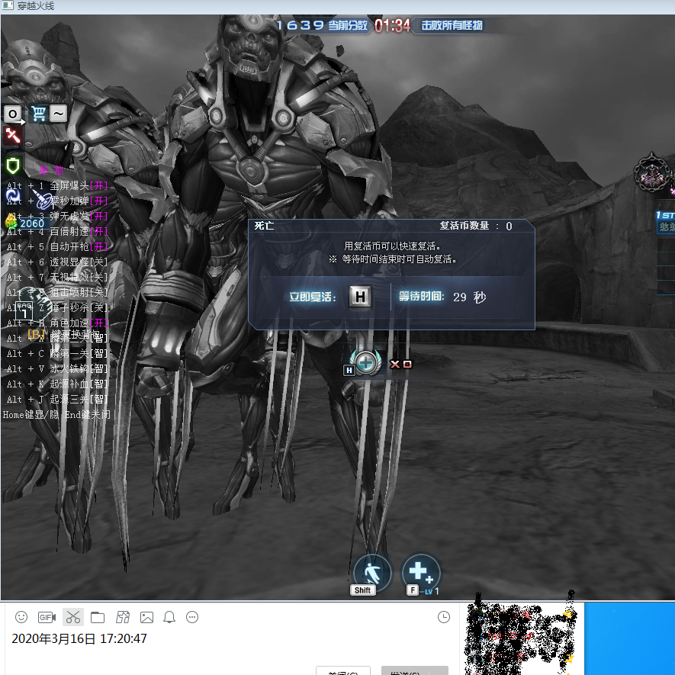The image size is (675, 675).
Task: Click the 关闭(C) button in chat window
Action: [x=343, y=670]
